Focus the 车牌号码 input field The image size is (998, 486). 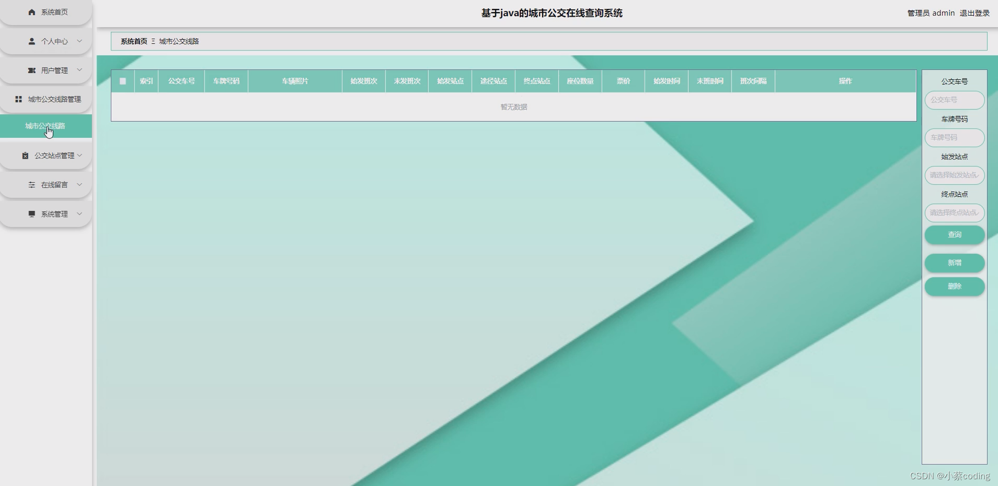[955, 138]
